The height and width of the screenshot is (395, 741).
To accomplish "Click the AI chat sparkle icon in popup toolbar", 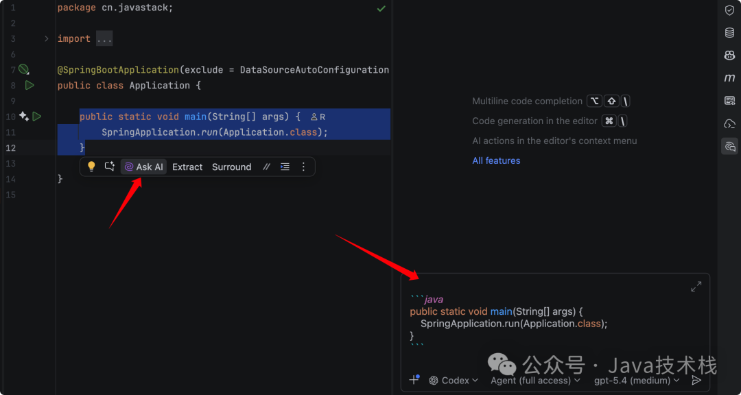I will click(110, 167).
